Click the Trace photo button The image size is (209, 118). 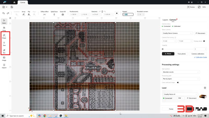point(182,54)
